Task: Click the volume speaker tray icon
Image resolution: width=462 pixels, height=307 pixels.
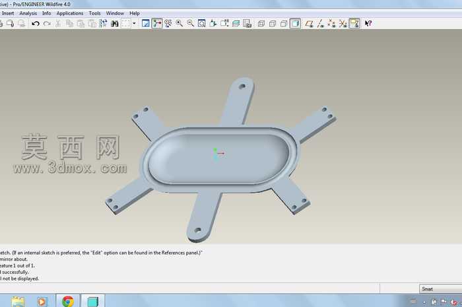Action: 454,302
